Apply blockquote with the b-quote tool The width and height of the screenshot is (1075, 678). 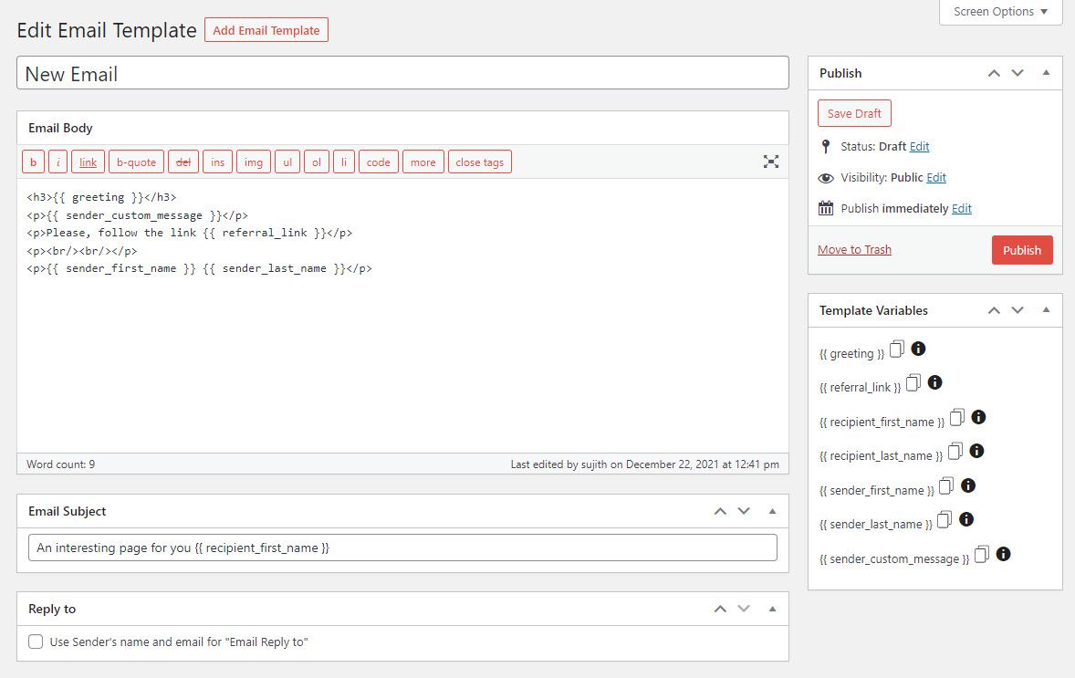136,162
